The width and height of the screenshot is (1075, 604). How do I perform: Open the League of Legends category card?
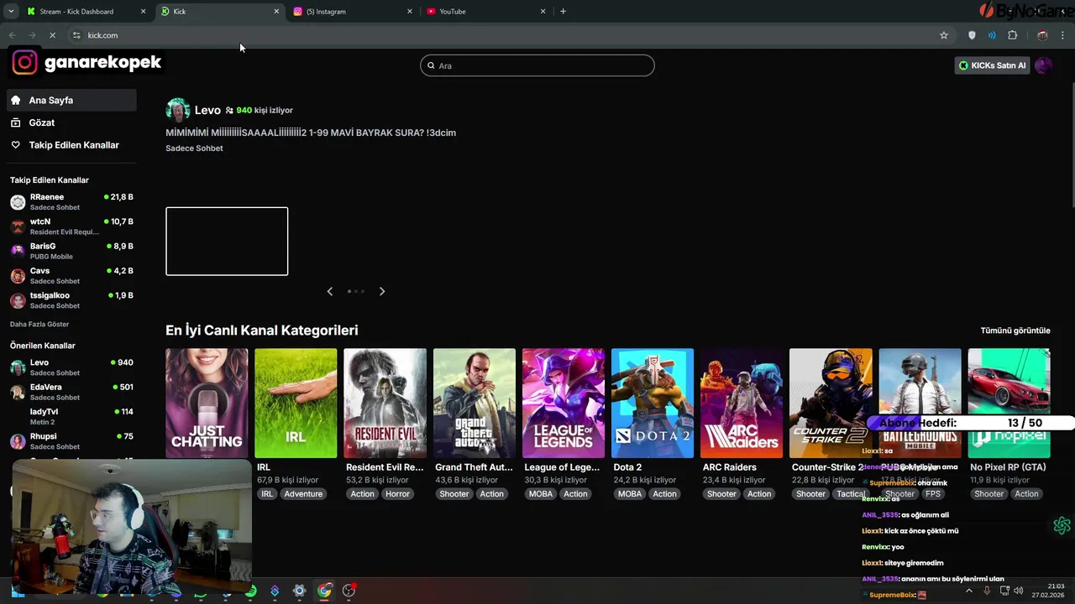coord(564,403)
